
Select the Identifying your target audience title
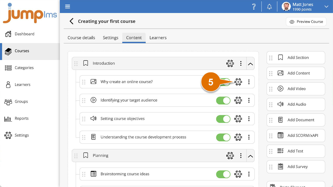coord(129,100)
